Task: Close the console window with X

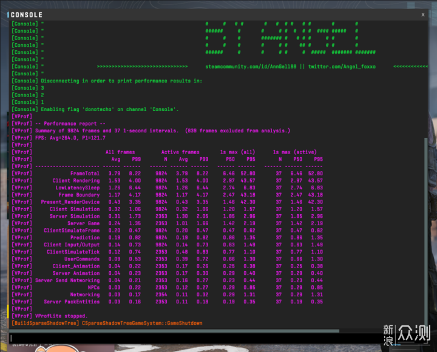Action: (423, 15)
